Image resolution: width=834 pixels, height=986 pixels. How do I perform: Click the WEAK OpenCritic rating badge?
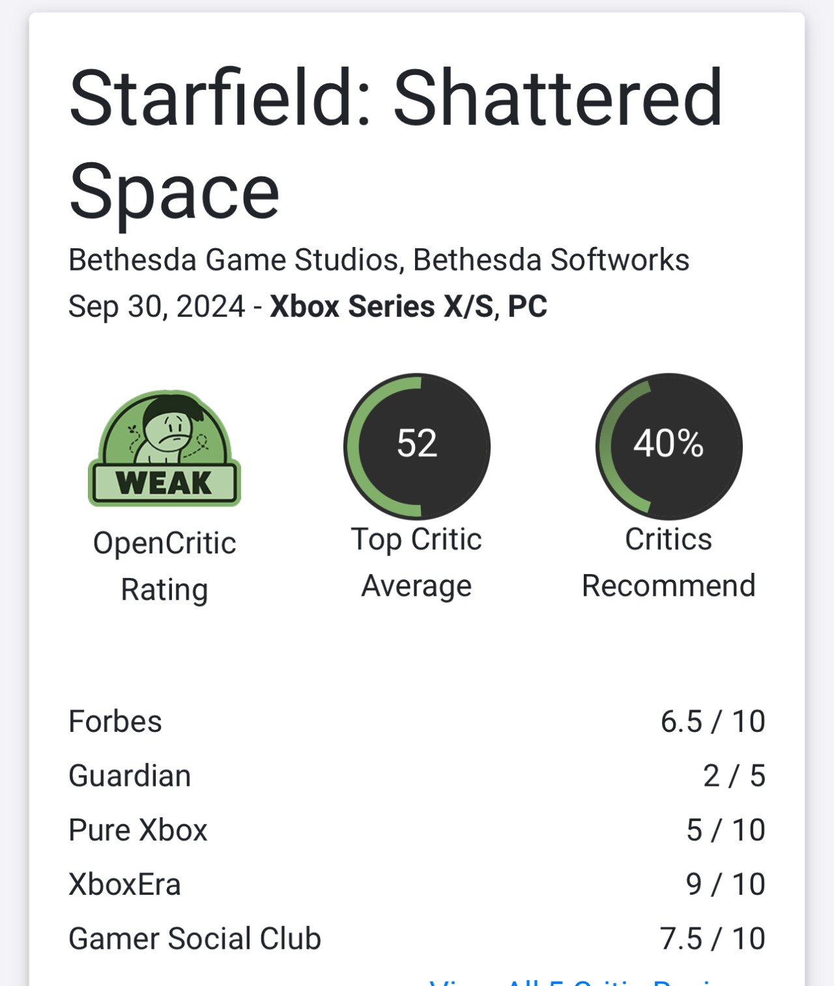coord(164,448)
